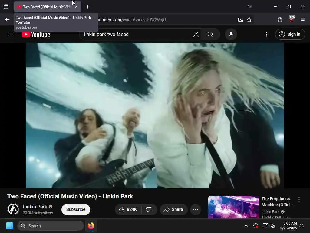Viewport: 310px width, 233px height.
Task: Show hidden system tray icons
Action: coord(246,226)
